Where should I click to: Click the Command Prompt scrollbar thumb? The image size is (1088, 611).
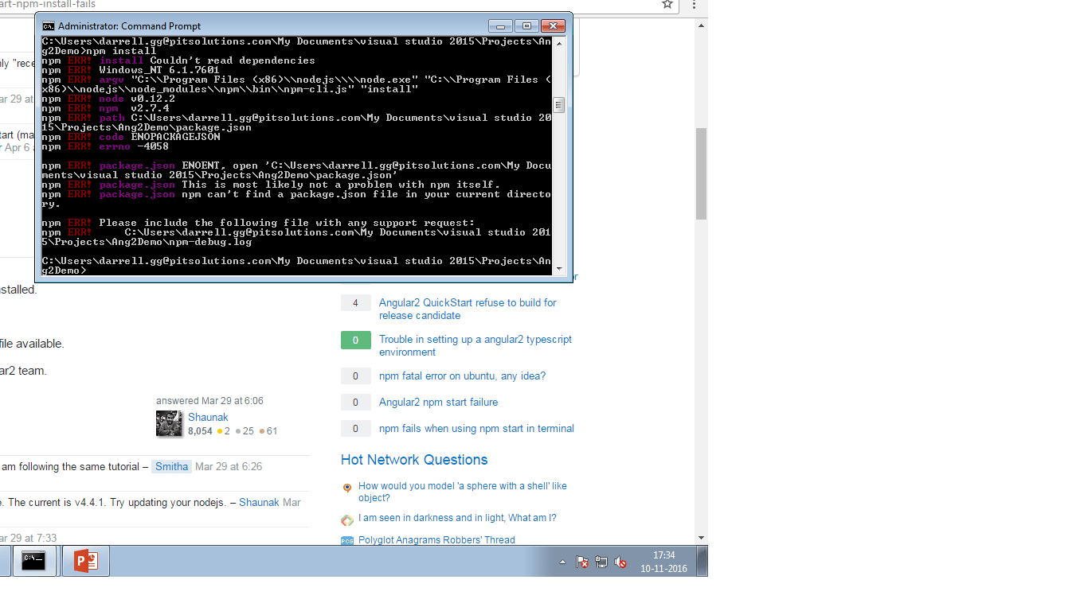click(559, 105)
